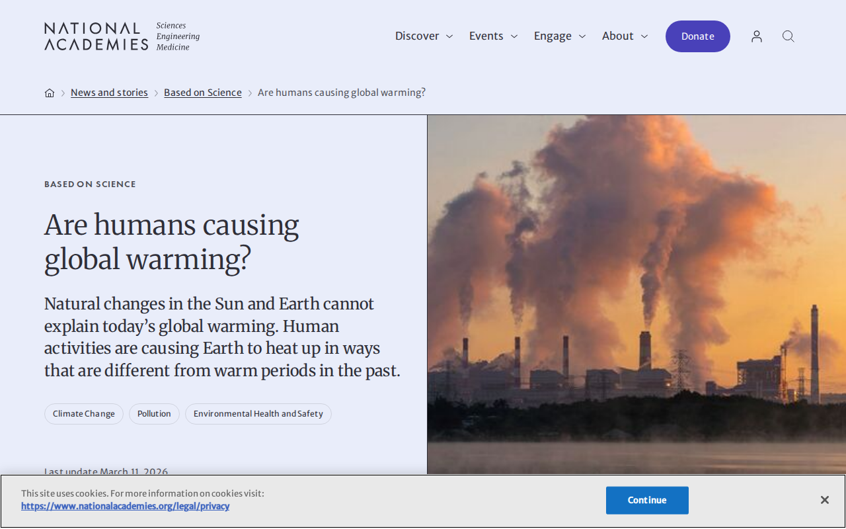The image size is (846, 529).
Task: Open News and stories breadcrumb link
Action: [109, 93]
